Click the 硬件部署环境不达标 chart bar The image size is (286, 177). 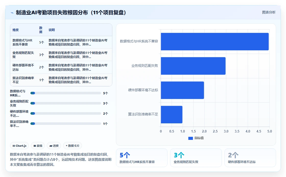pos(182,90)
